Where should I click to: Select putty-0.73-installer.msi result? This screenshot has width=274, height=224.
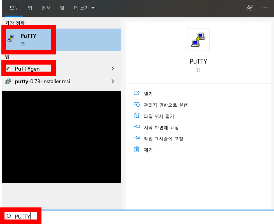(62, 81)
